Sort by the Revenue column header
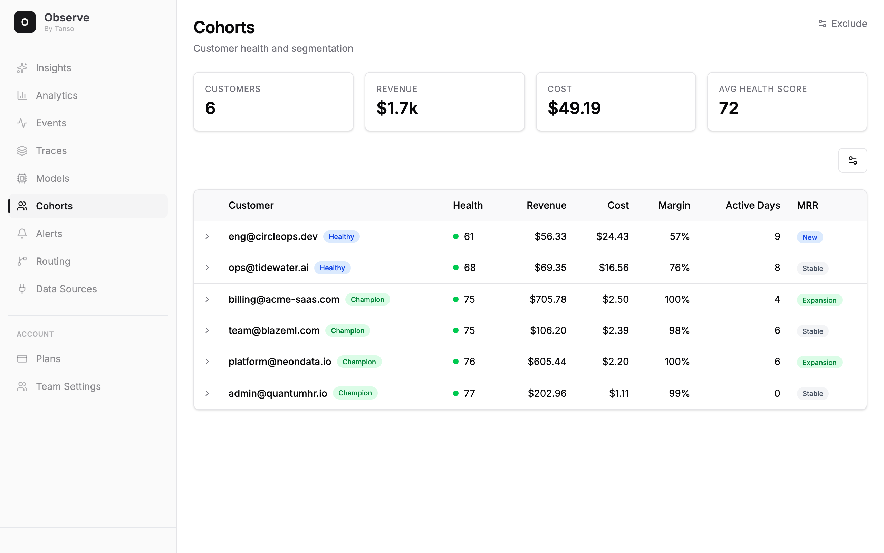Screen dimensions: 884x553 547,206
